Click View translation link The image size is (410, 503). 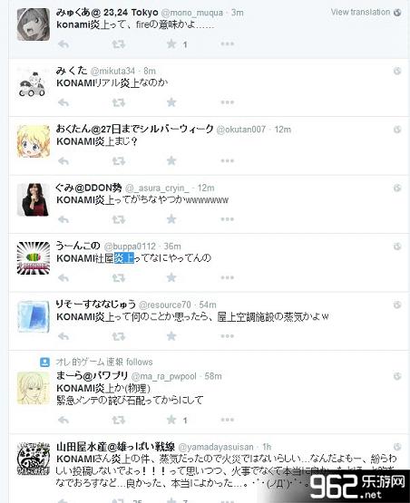(360, 12)
